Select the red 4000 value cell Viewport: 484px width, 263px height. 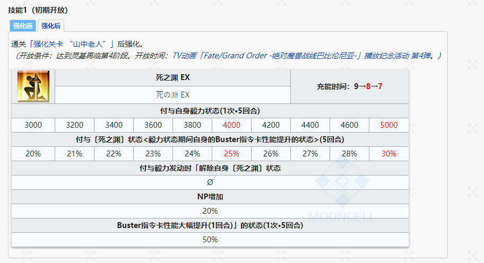(x=231, y=125)
